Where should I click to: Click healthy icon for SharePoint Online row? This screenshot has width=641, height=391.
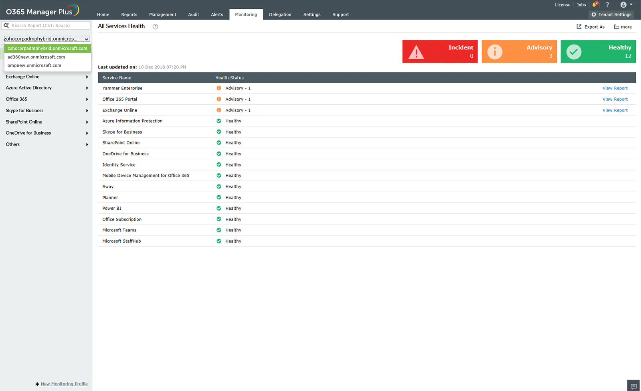tap(219, 143)
